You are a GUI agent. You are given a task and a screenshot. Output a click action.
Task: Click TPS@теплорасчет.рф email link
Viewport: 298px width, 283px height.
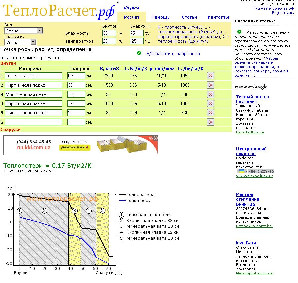pyautogui.click(x=273, y=8)
